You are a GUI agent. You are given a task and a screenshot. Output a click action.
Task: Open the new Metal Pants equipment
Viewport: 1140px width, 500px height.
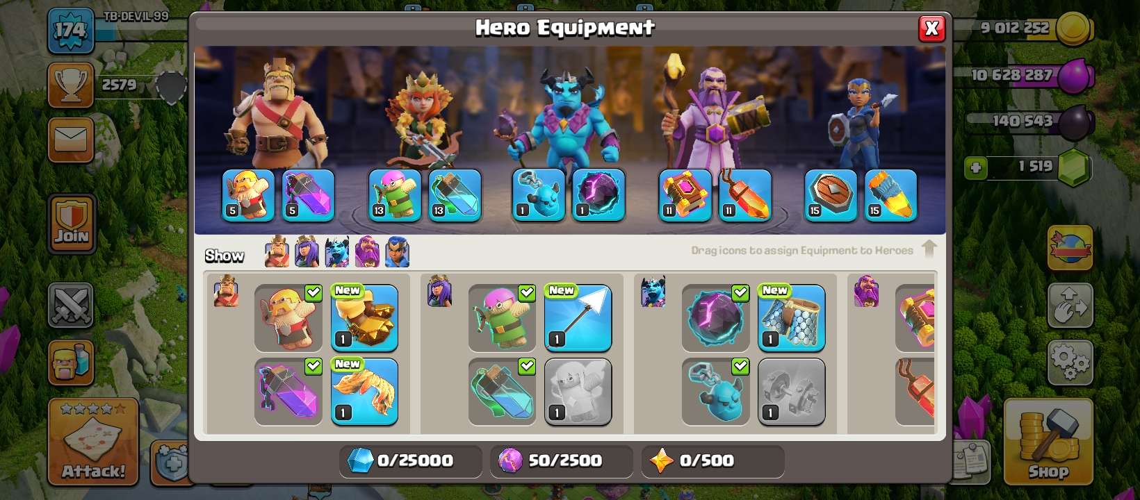791,318
